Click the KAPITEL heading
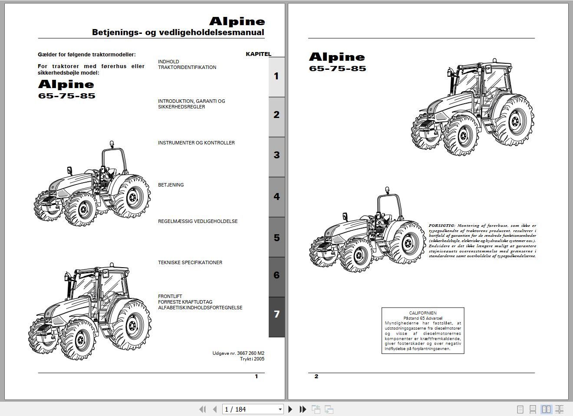The image size is (573, 416). [x=258, y=54]
